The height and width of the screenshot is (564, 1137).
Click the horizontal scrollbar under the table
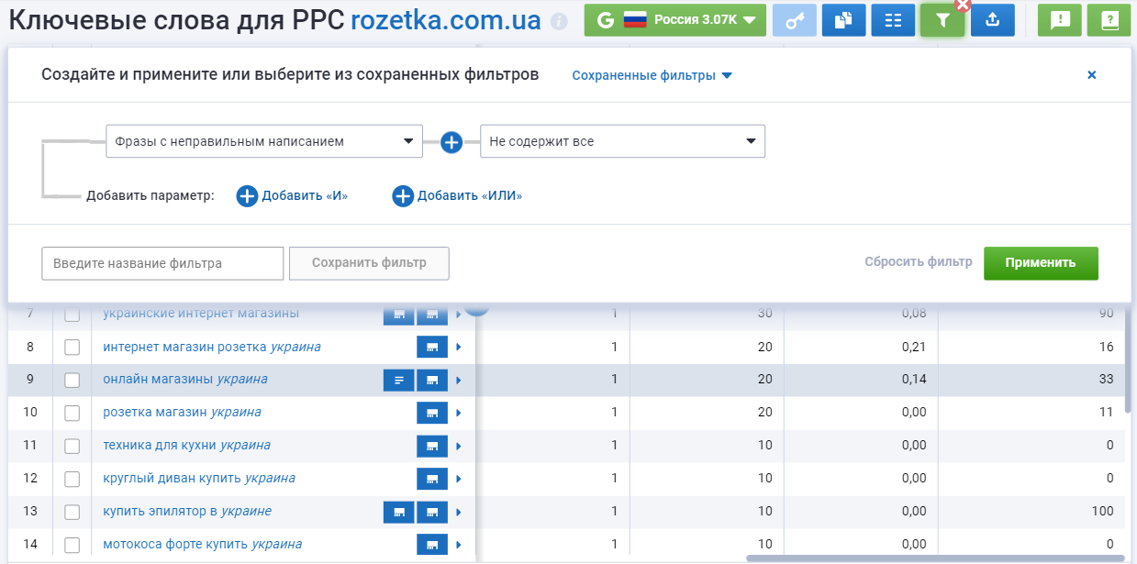[935, 557]
